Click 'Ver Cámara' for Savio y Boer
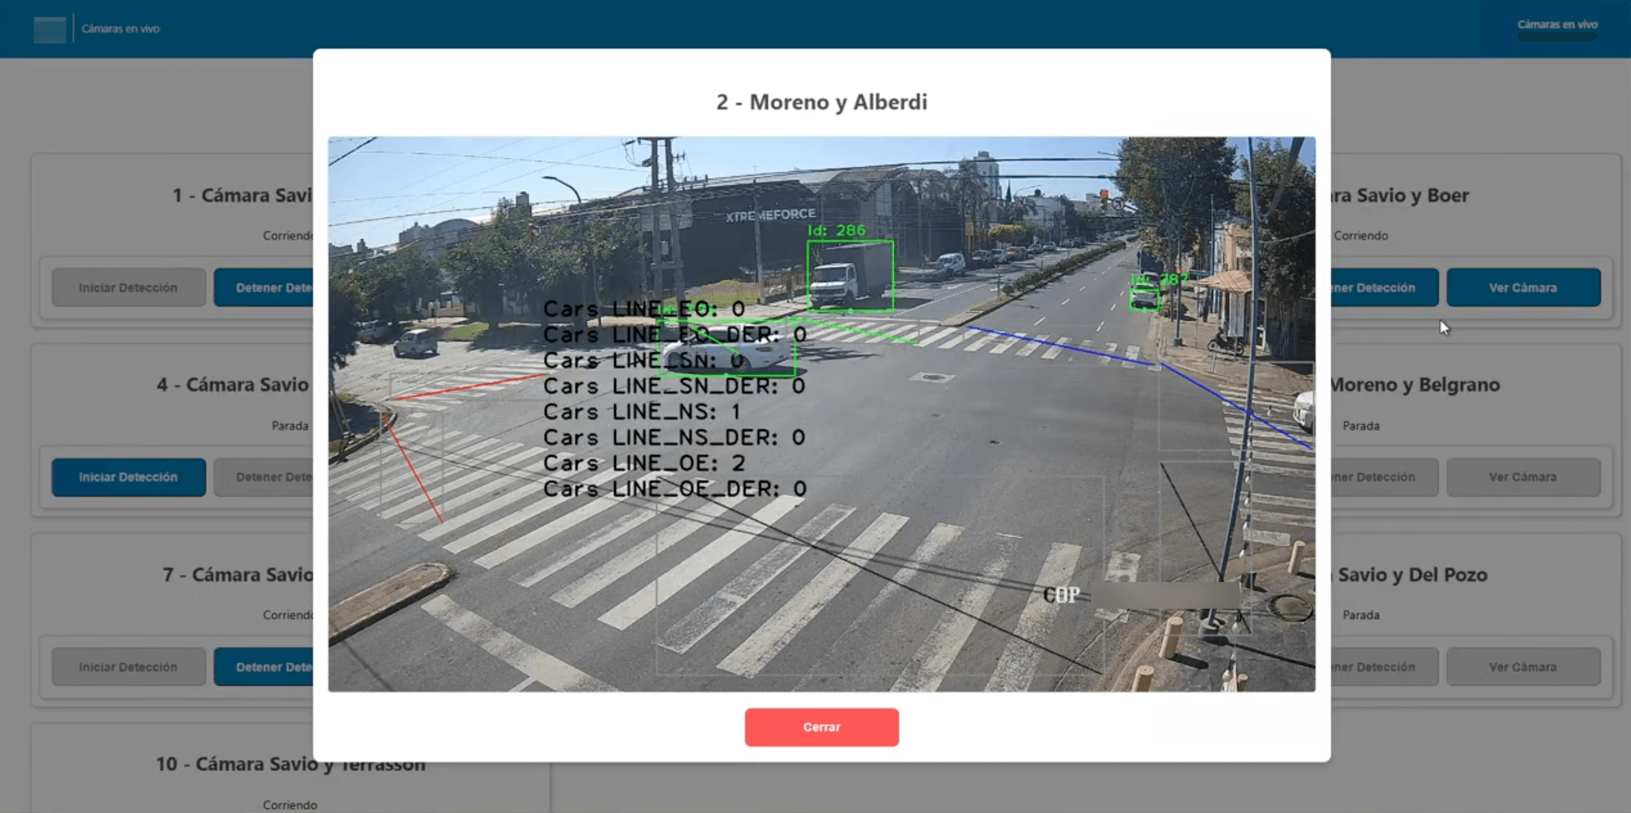This screenshot has height=813, width=1631. tap(1523, 288)
